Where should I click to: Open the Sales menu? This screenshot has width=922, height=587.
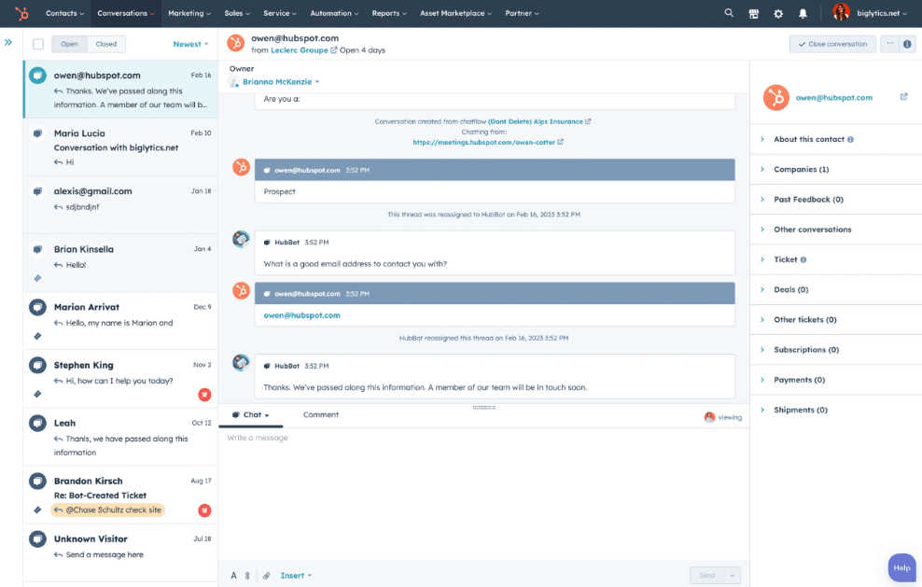237,13
